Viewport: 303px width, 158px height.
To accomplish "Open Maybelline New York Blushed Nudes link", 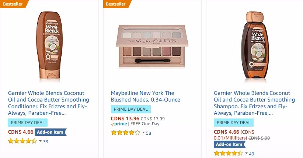I will (x=142, y=96).
